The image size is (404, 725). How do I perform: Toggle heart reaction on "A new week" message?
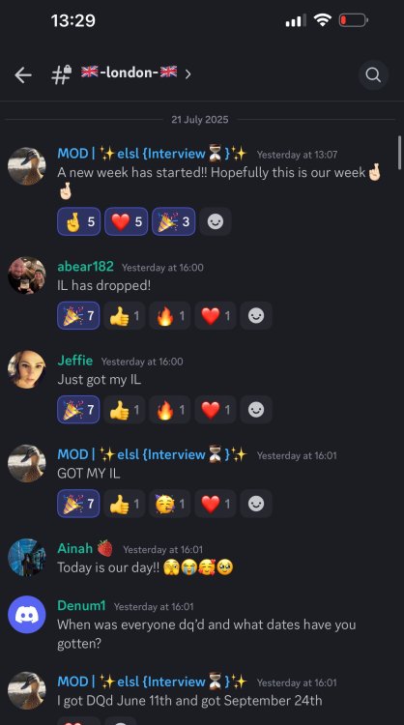pos(127,221)
